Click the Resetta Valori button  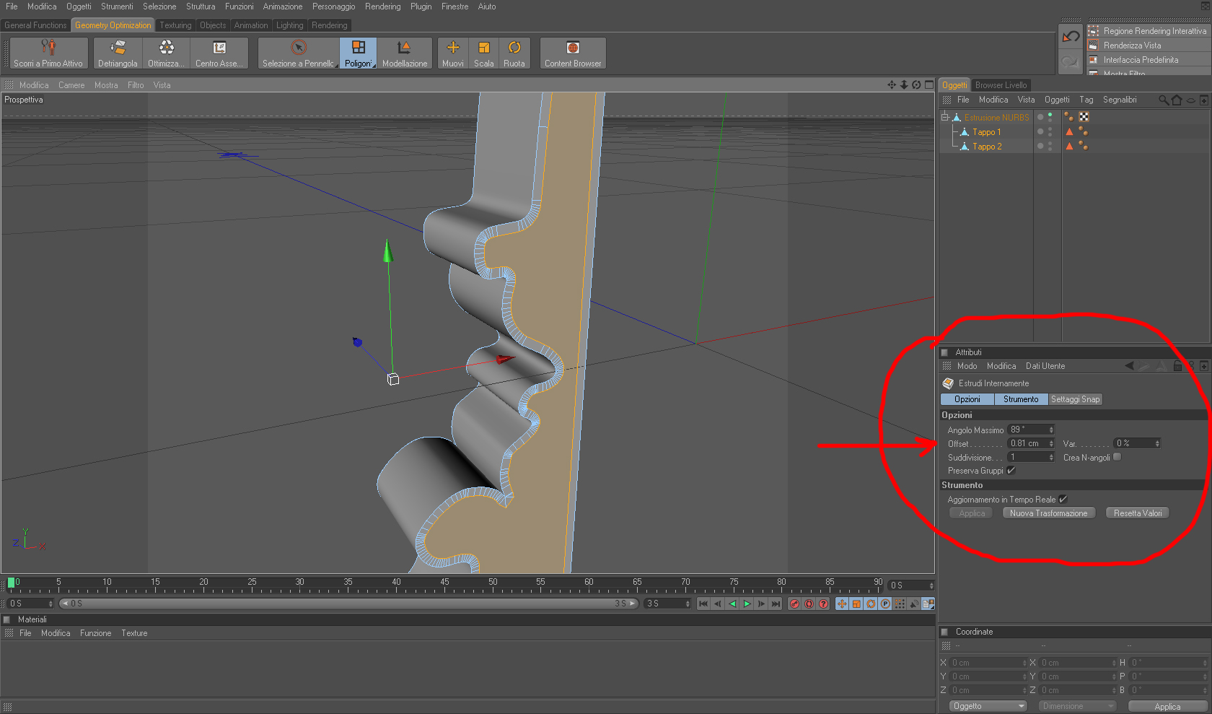click(1138, 513)
